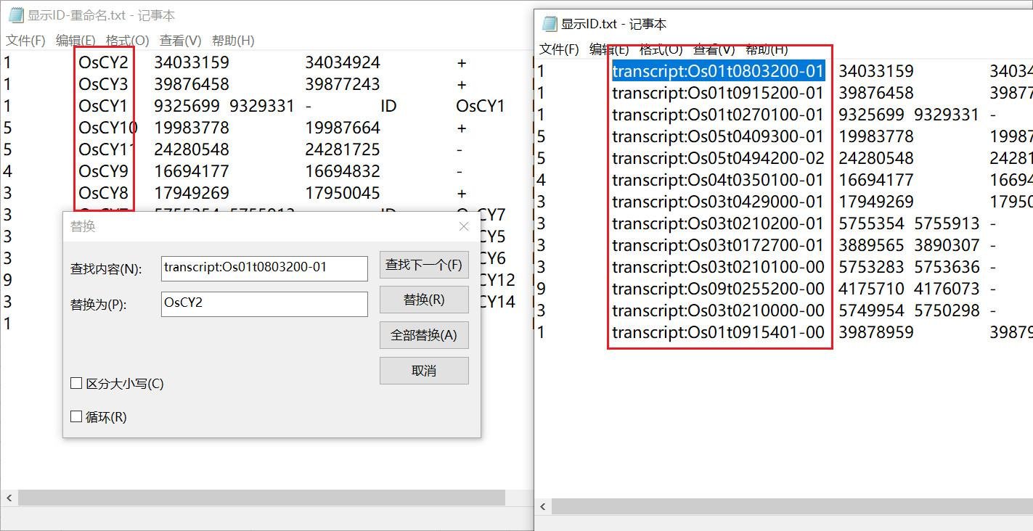
Task: Close the 替换 dialog with X icon
Action: [464, 226]
